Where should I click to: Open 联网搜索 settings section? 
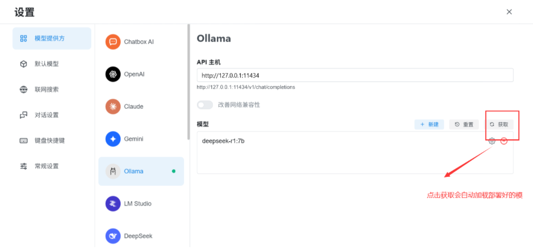point(47,90)
